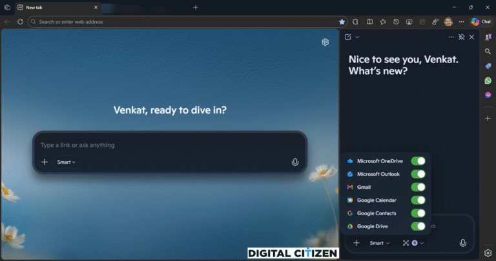Turn off Google Drive connector

pyautogui.click(x=418, y=226)
